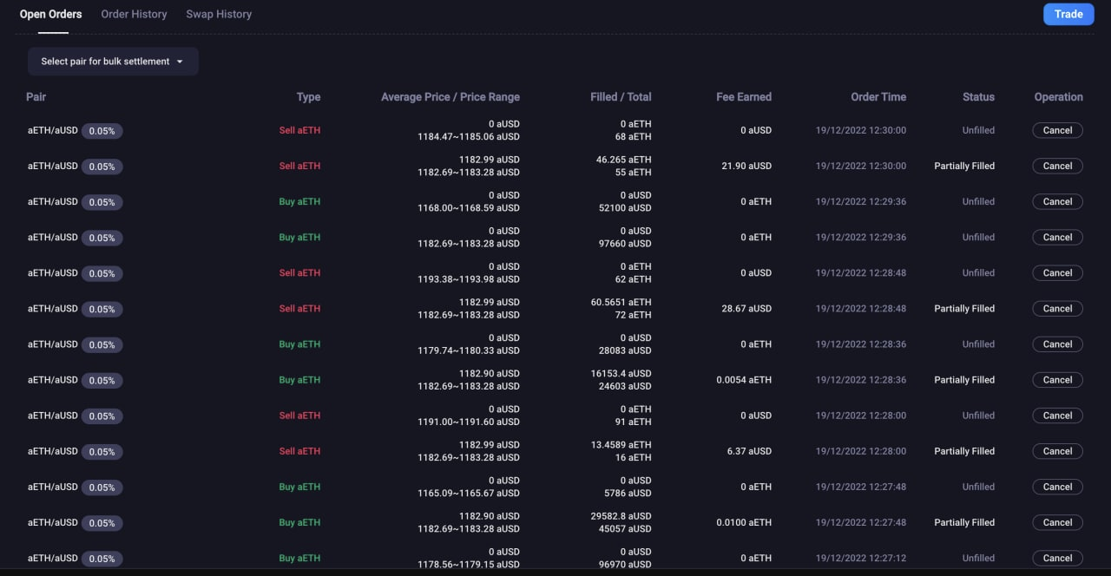Cancel the 5786 aUSD buy order
Image resolution: width=1111 pixels, height=576 pixels.
[1057, 487]
